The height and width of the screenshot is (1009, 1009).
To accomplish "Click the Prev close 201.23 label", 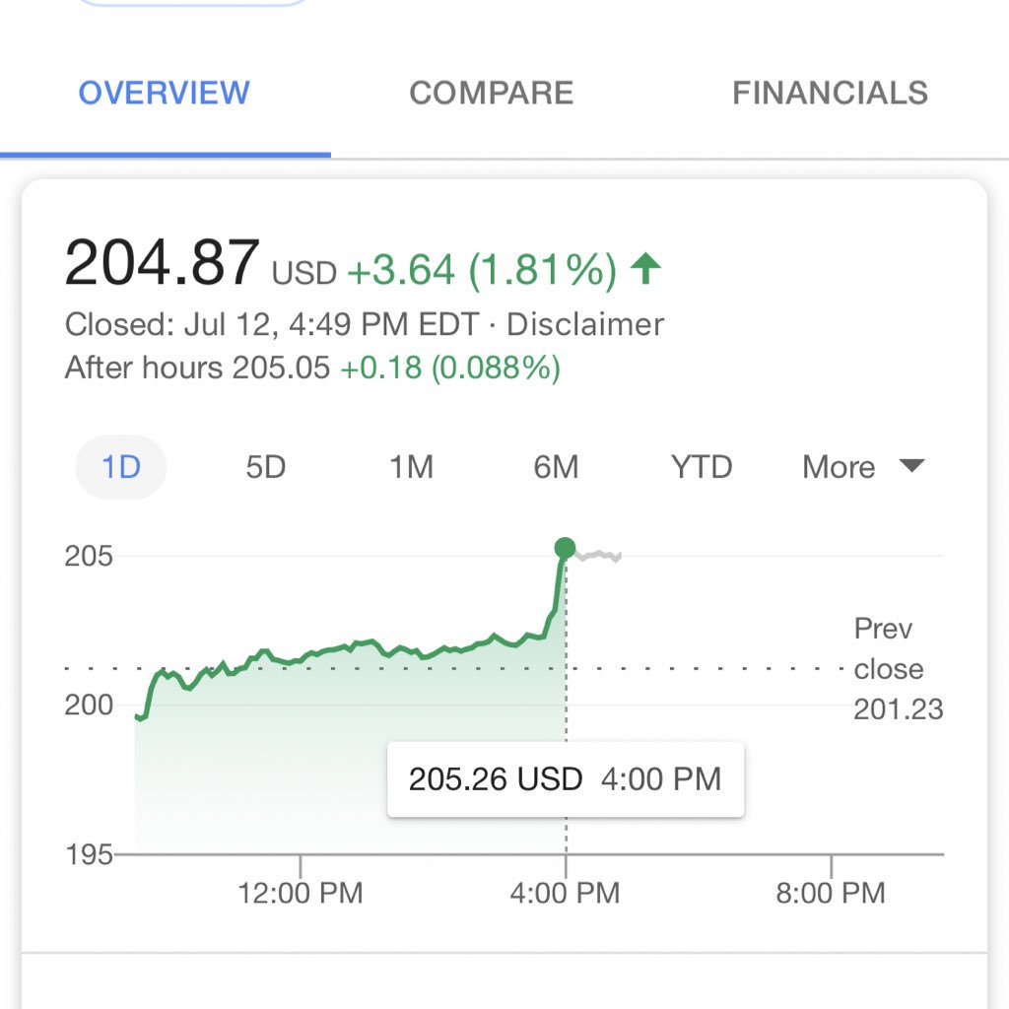I will click(x=893, y=669).
